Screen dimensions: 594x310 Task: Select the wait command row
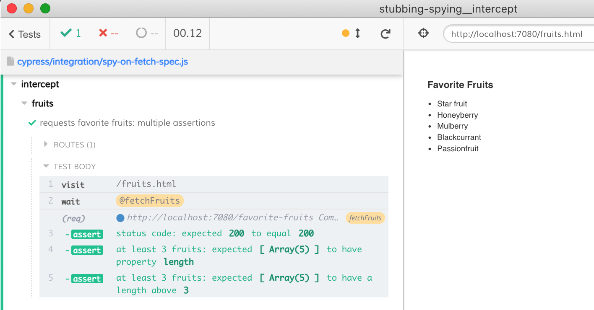[214, 201]
